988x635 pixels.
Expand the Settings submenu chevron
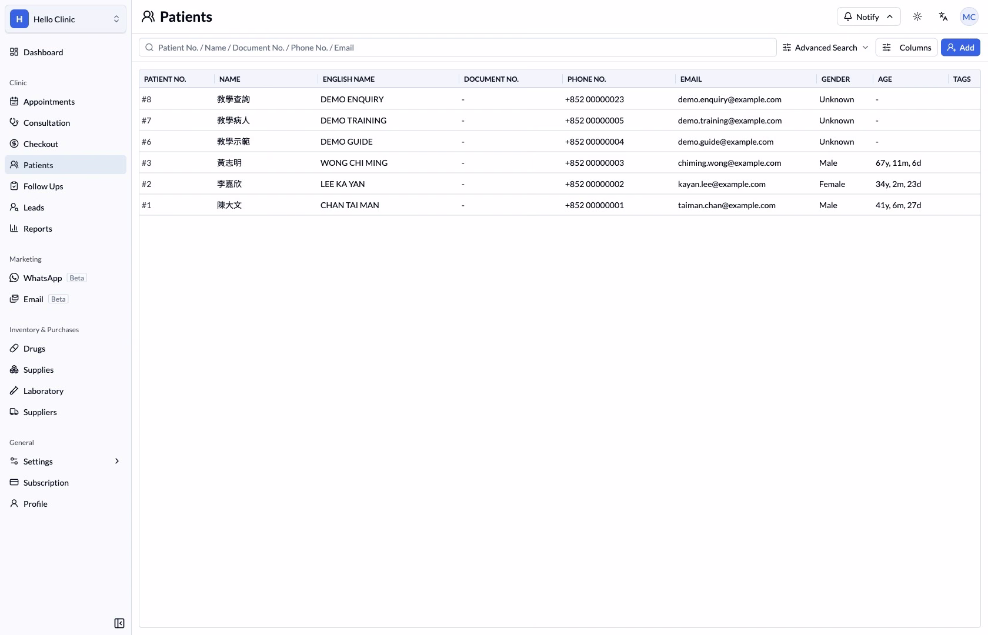tap(117, 461)
